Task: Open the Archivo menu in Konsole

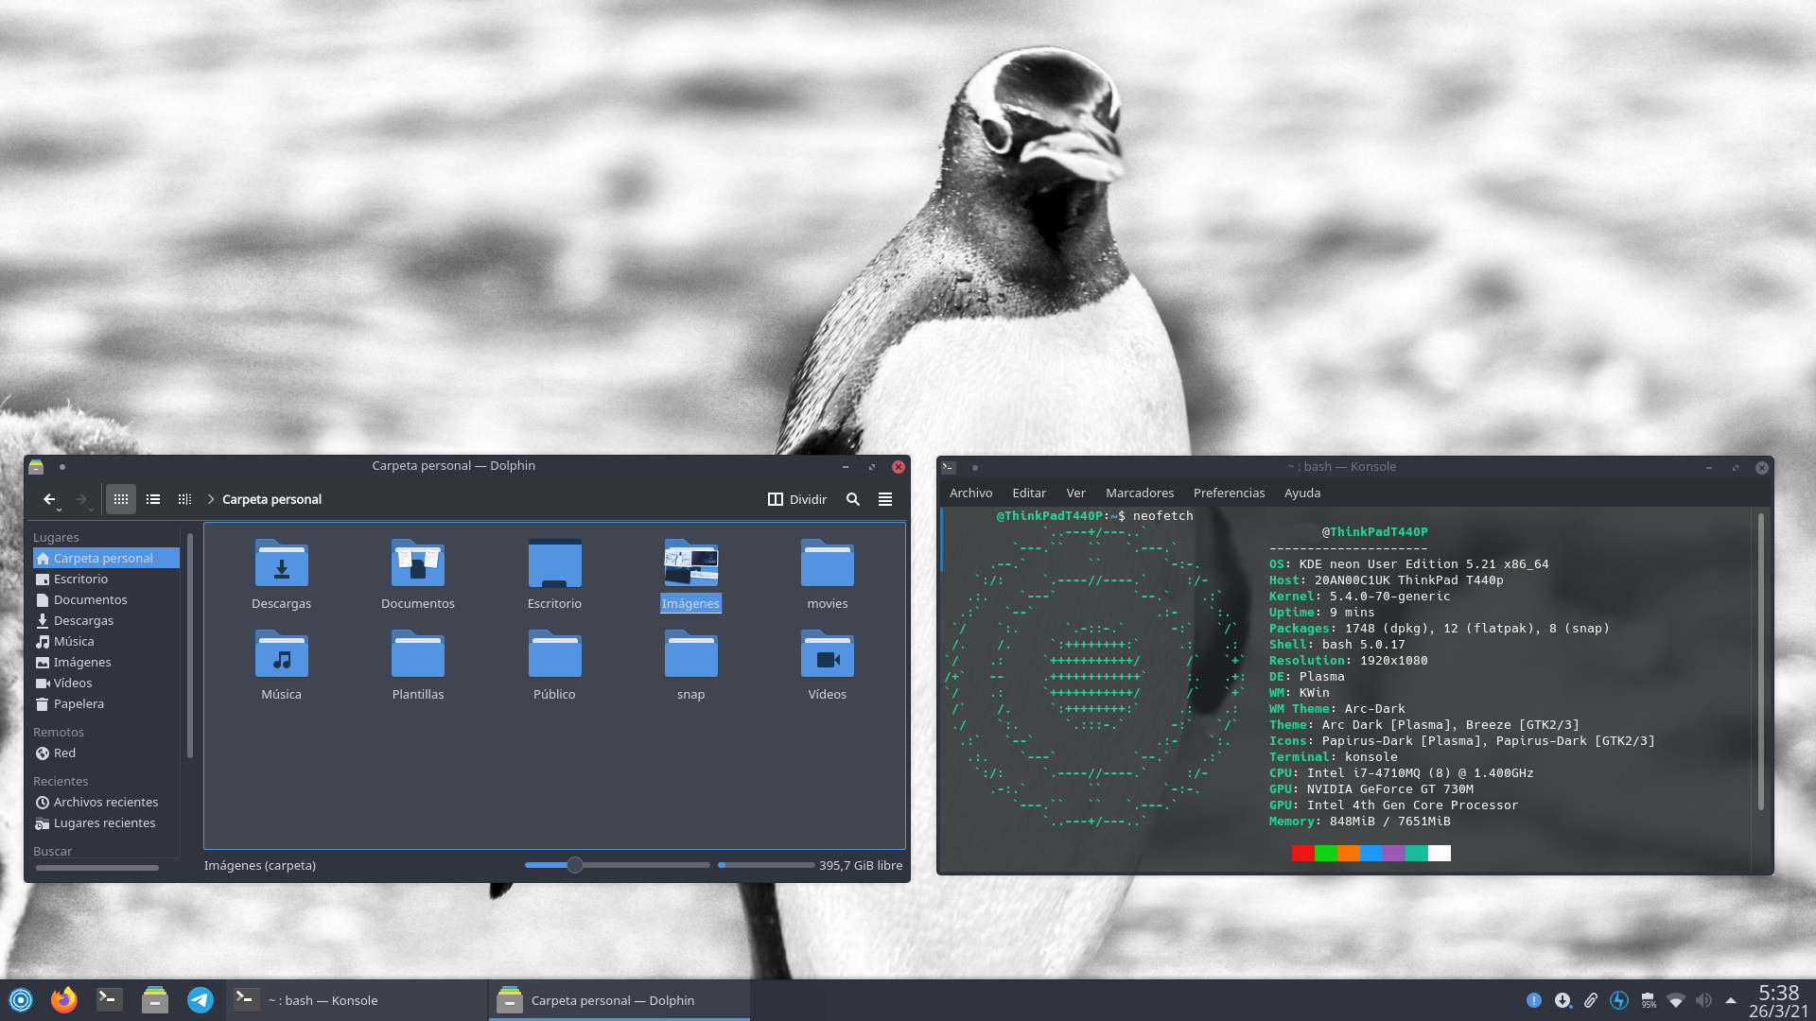Action: (970, 493)
